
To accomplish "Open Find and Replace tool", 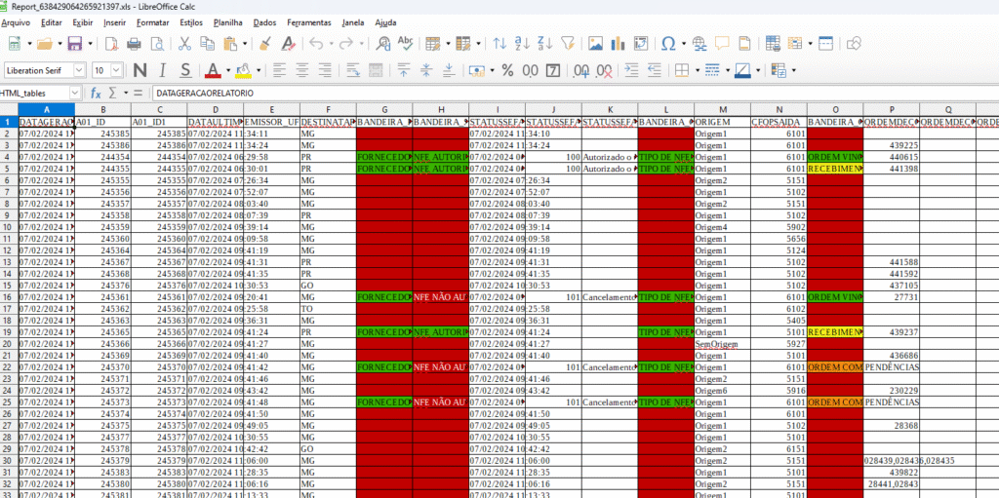I will (x=383, y=44).
